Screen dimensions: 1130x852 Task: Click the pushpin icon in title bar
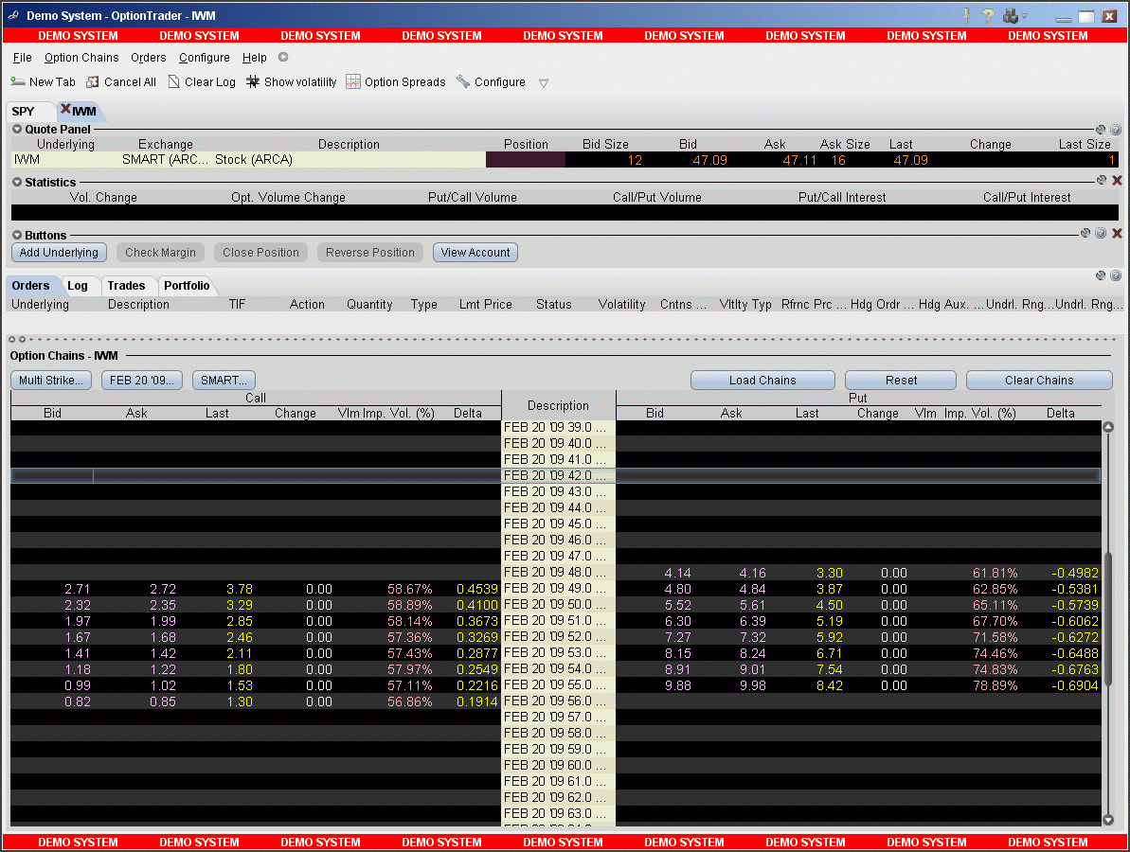(966, 16)
